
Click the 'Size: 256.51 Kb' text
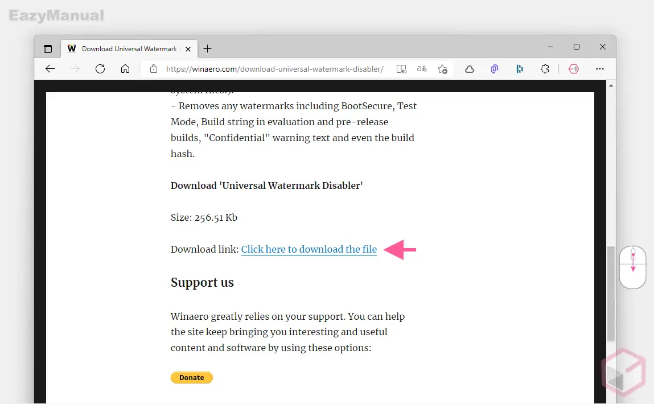204,217
